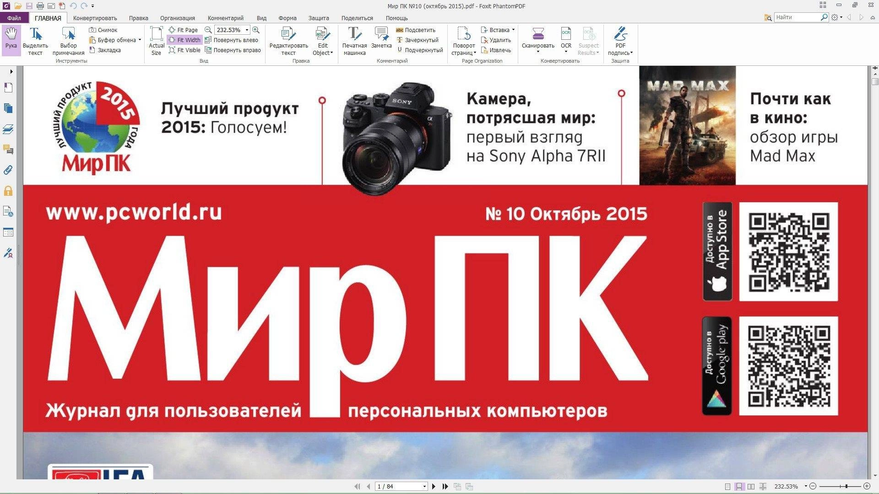
Task: Add a Заметка sticky note
Action: pyautogui.click(x=381, y=38)
